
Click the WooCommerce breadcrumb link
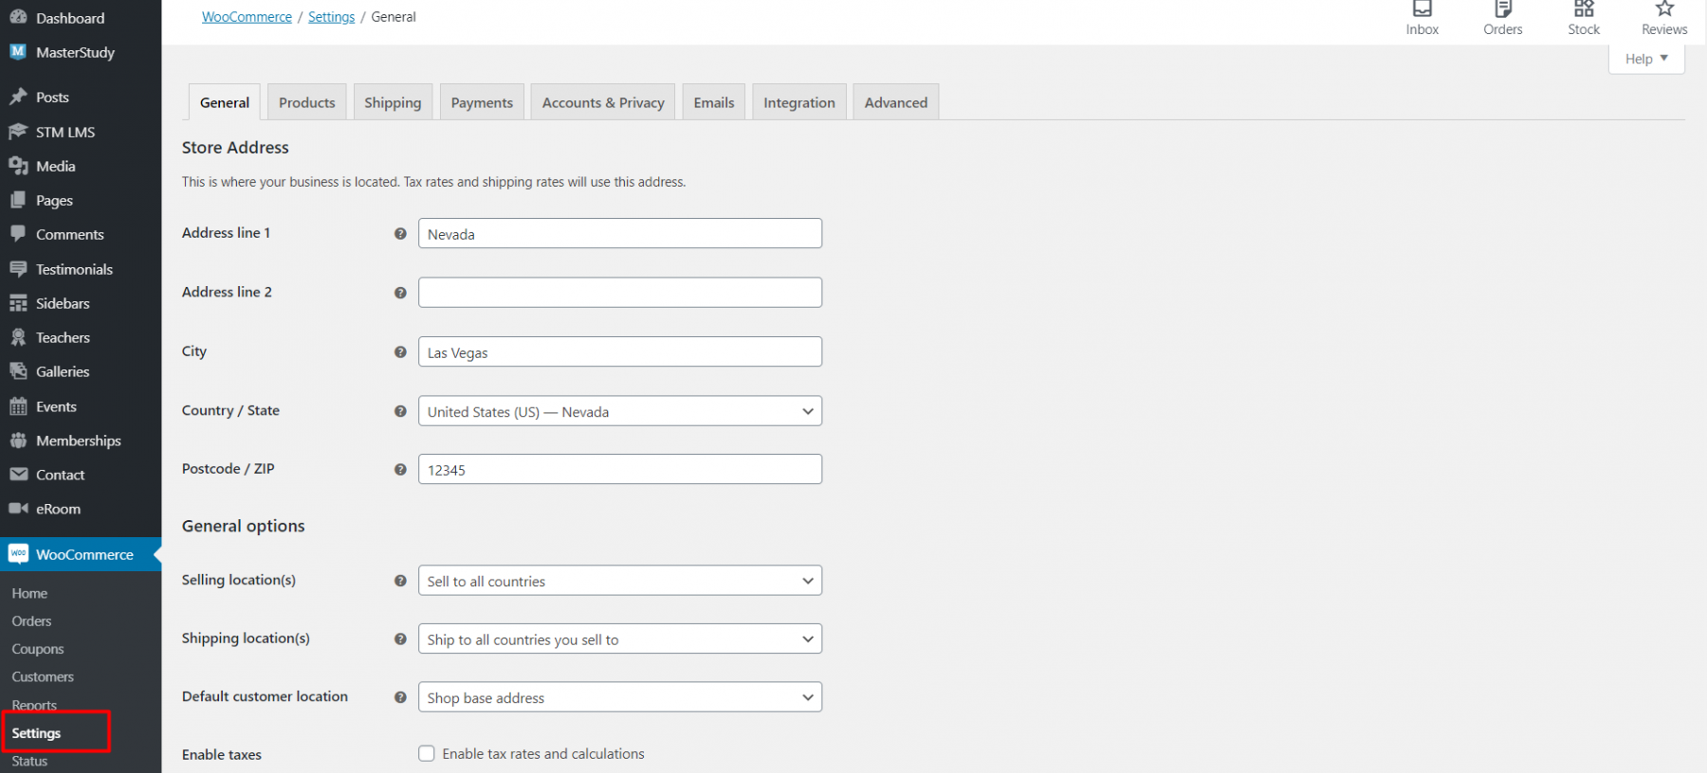(x=247, y=17)
